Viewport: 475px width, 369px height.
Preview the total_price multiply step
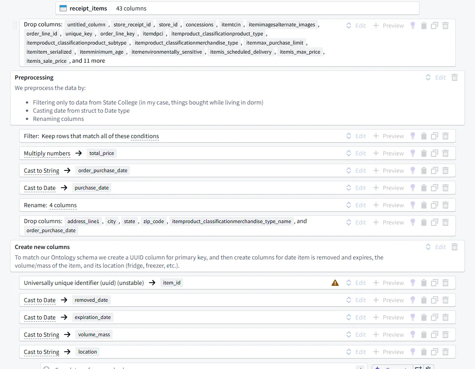pyautogui.click(x=389, y=153)
